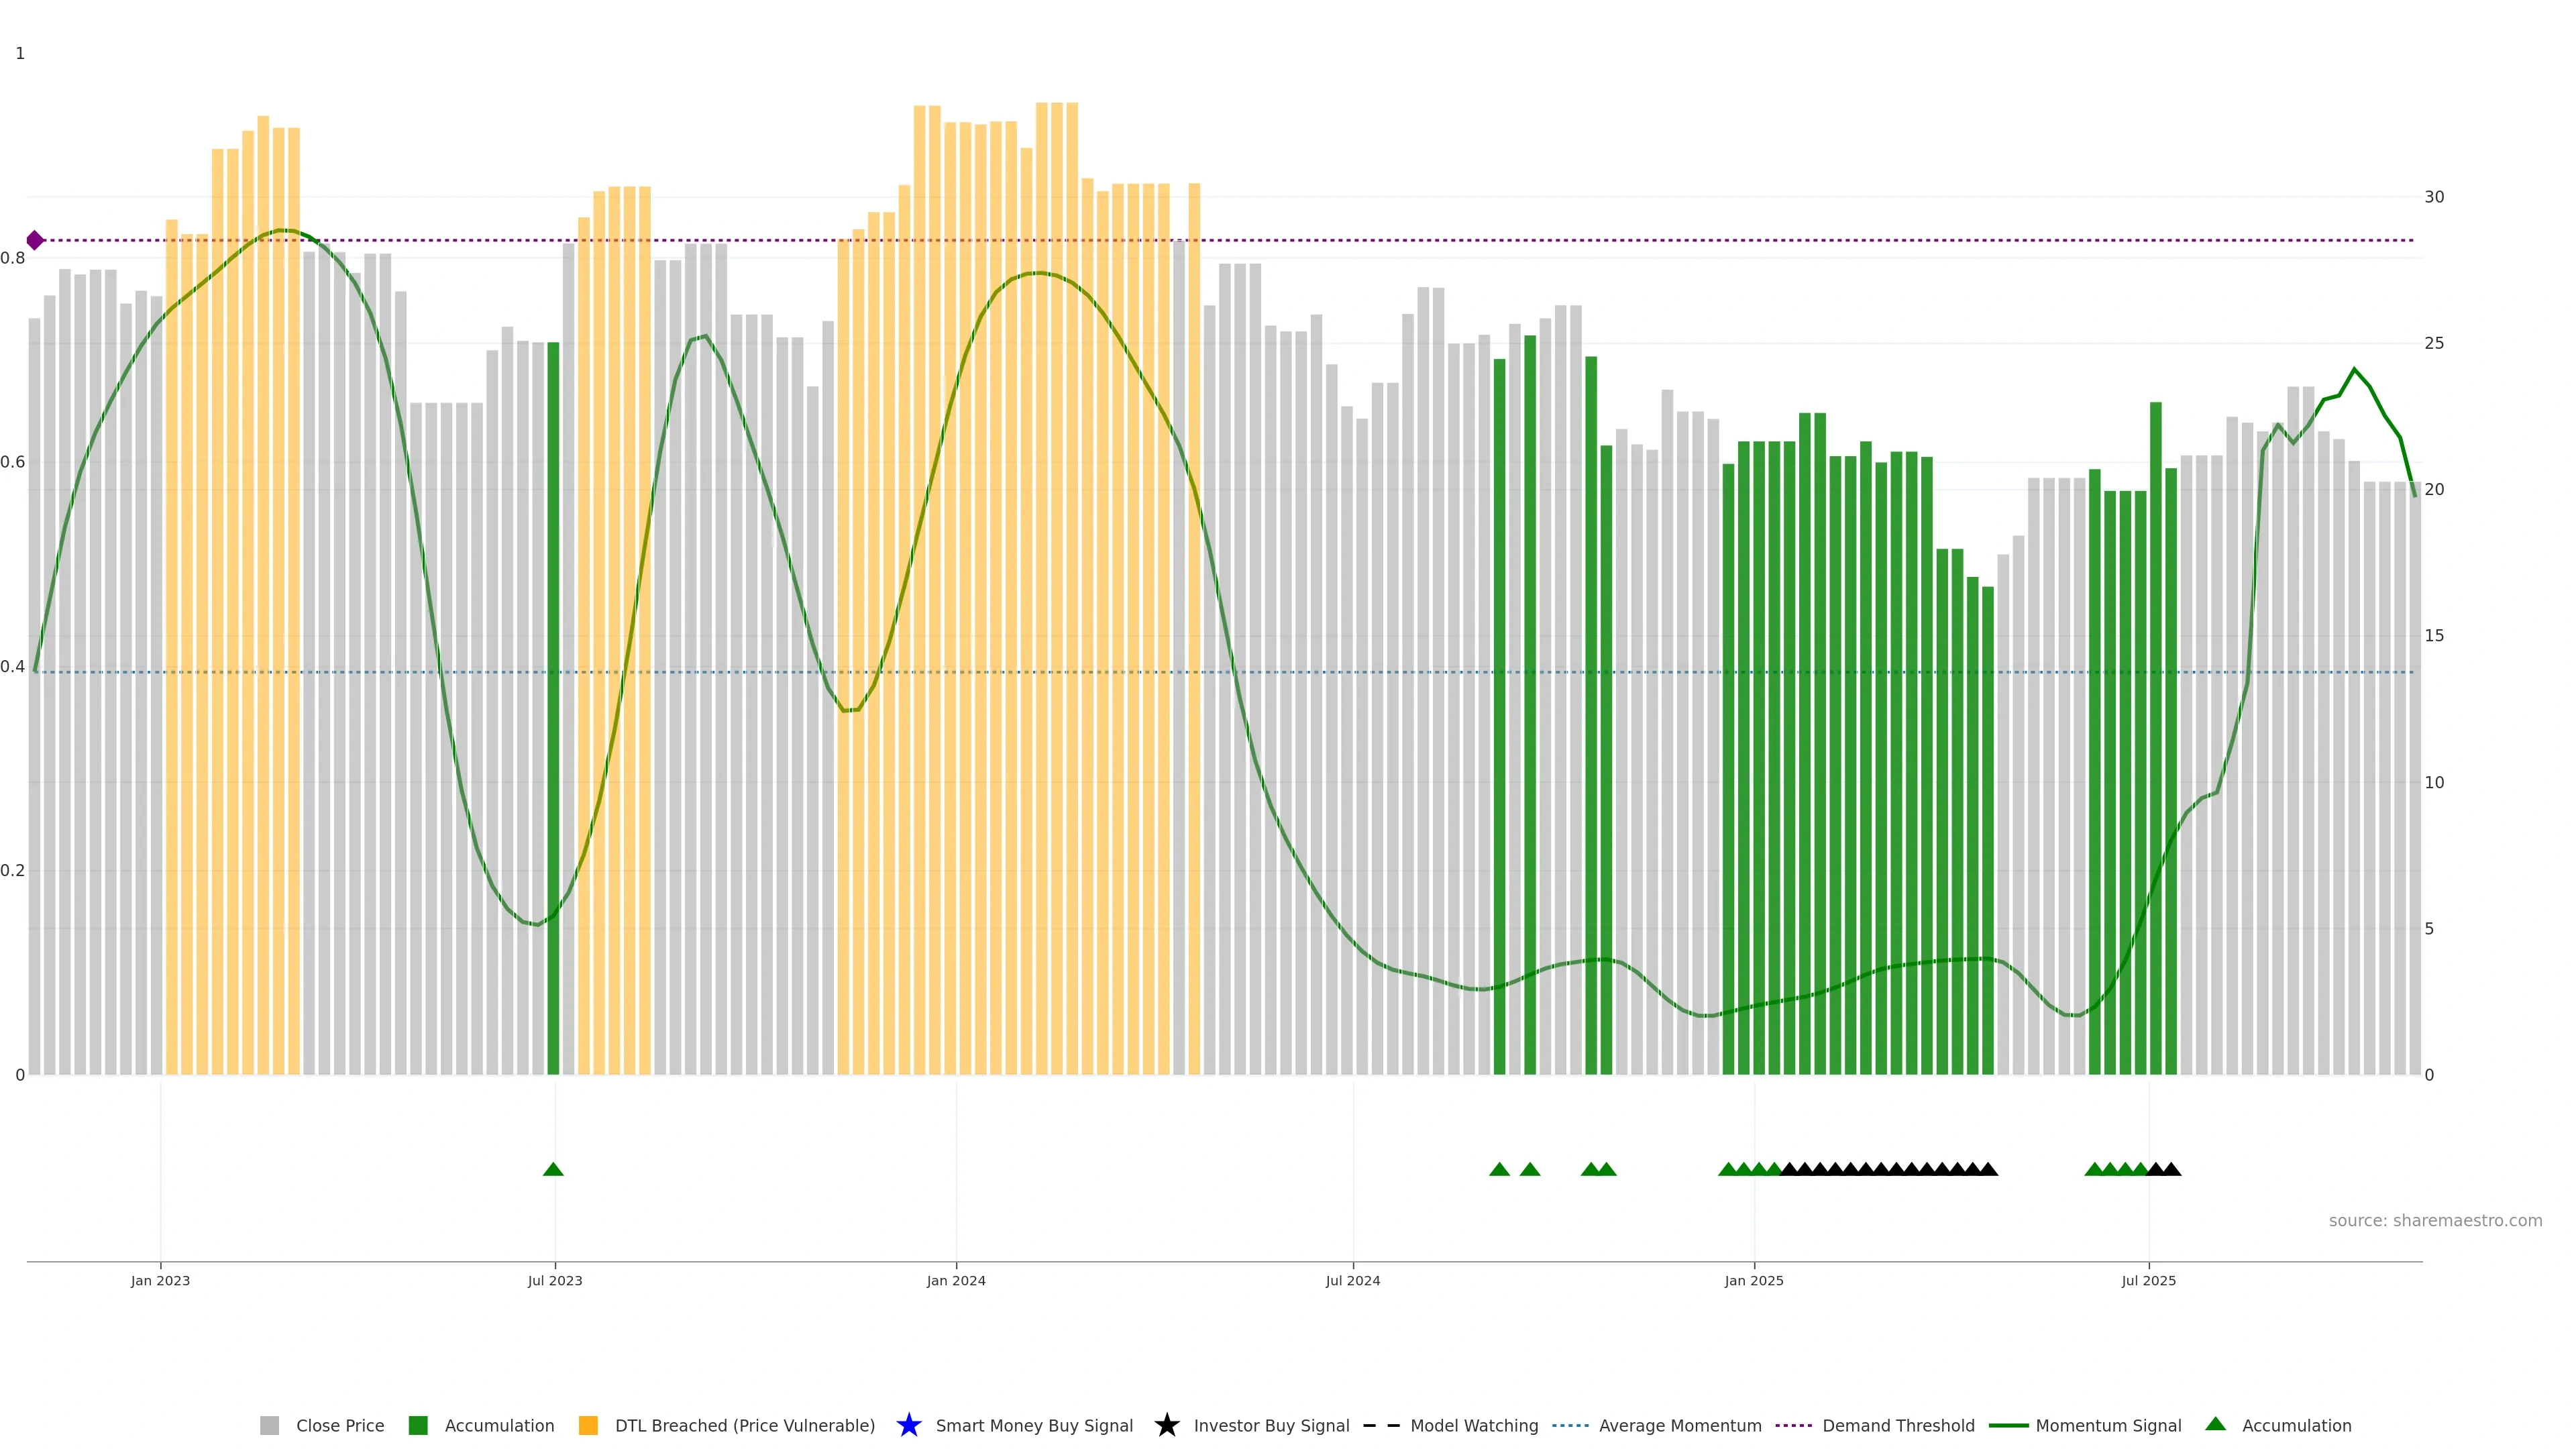Click the Jan 2023 x-axis tick label
Screen dimensions: 2576x1449
click(160, 1280)
